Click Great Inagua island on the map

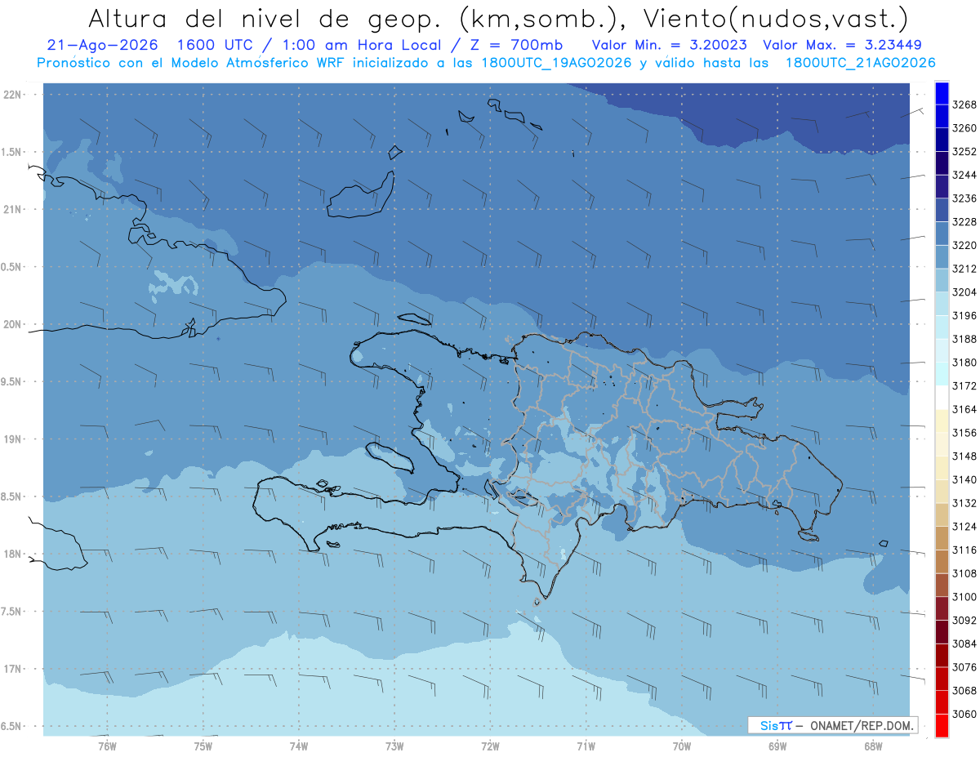coord(362,195)
